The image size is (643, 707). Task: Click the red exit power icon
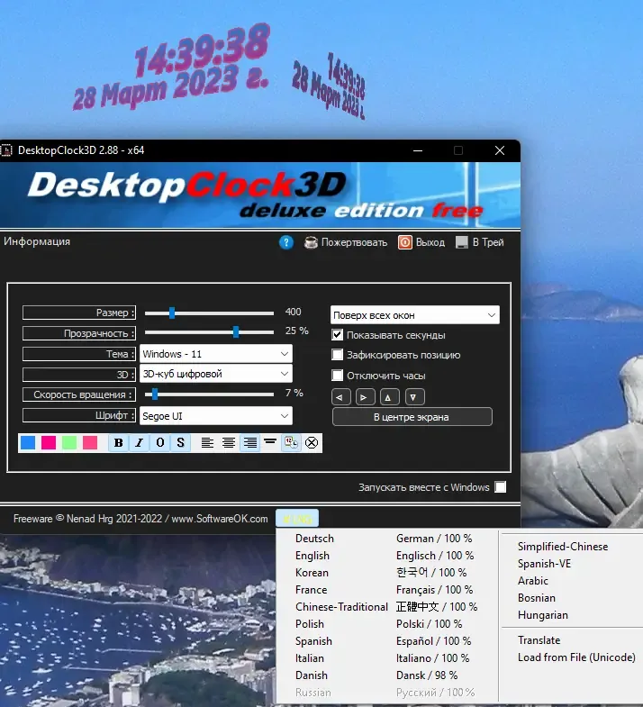point(405,242)
